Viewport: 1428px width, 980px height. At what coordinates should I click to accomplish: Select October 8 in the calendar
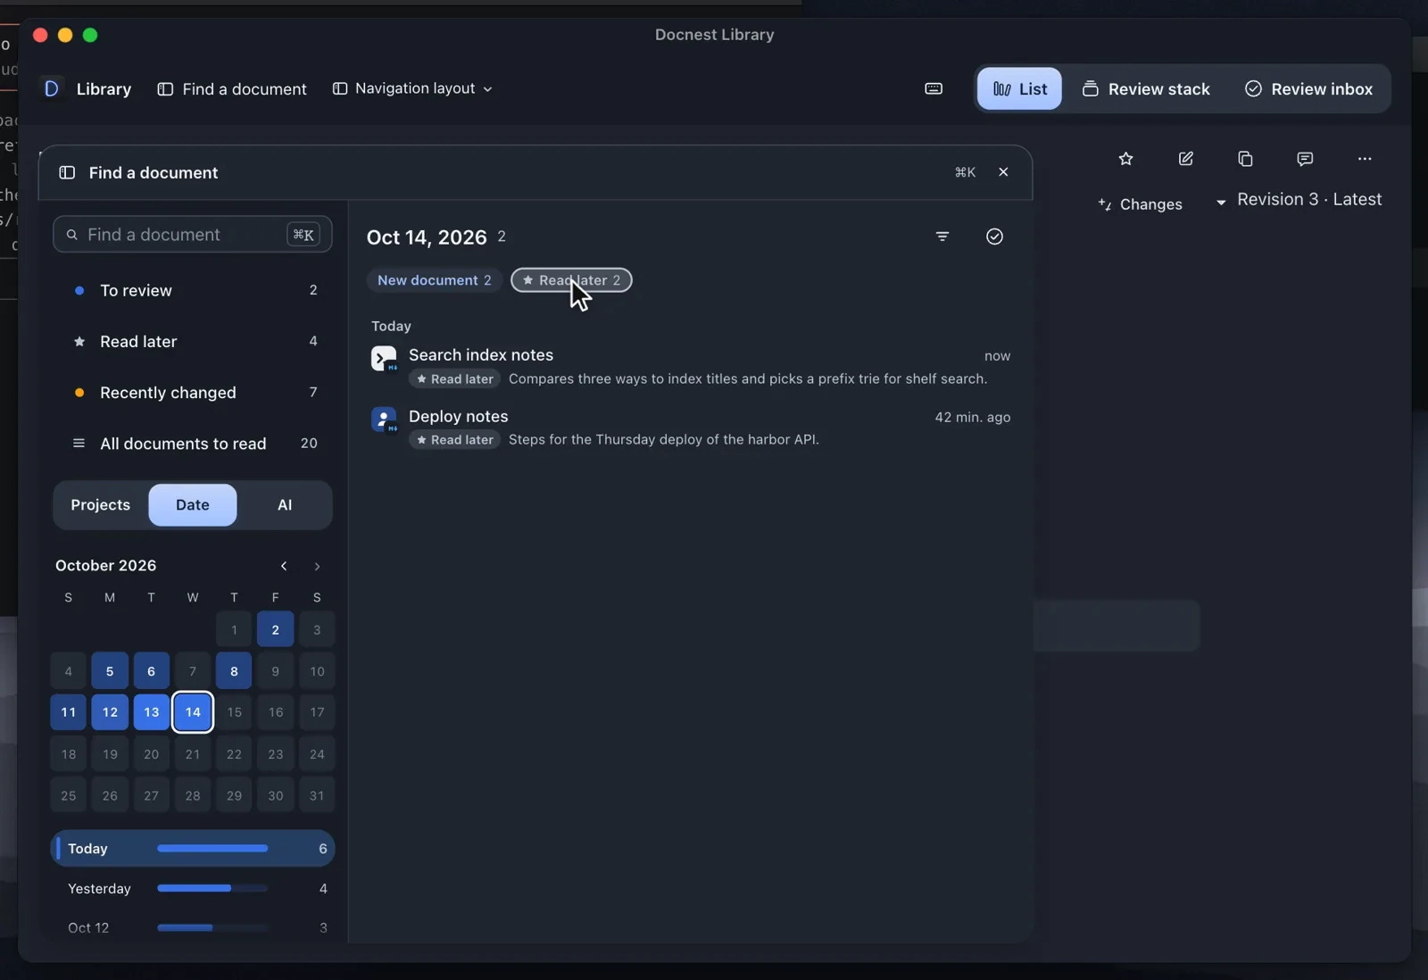pyautogui.click(x=234, y=671)
